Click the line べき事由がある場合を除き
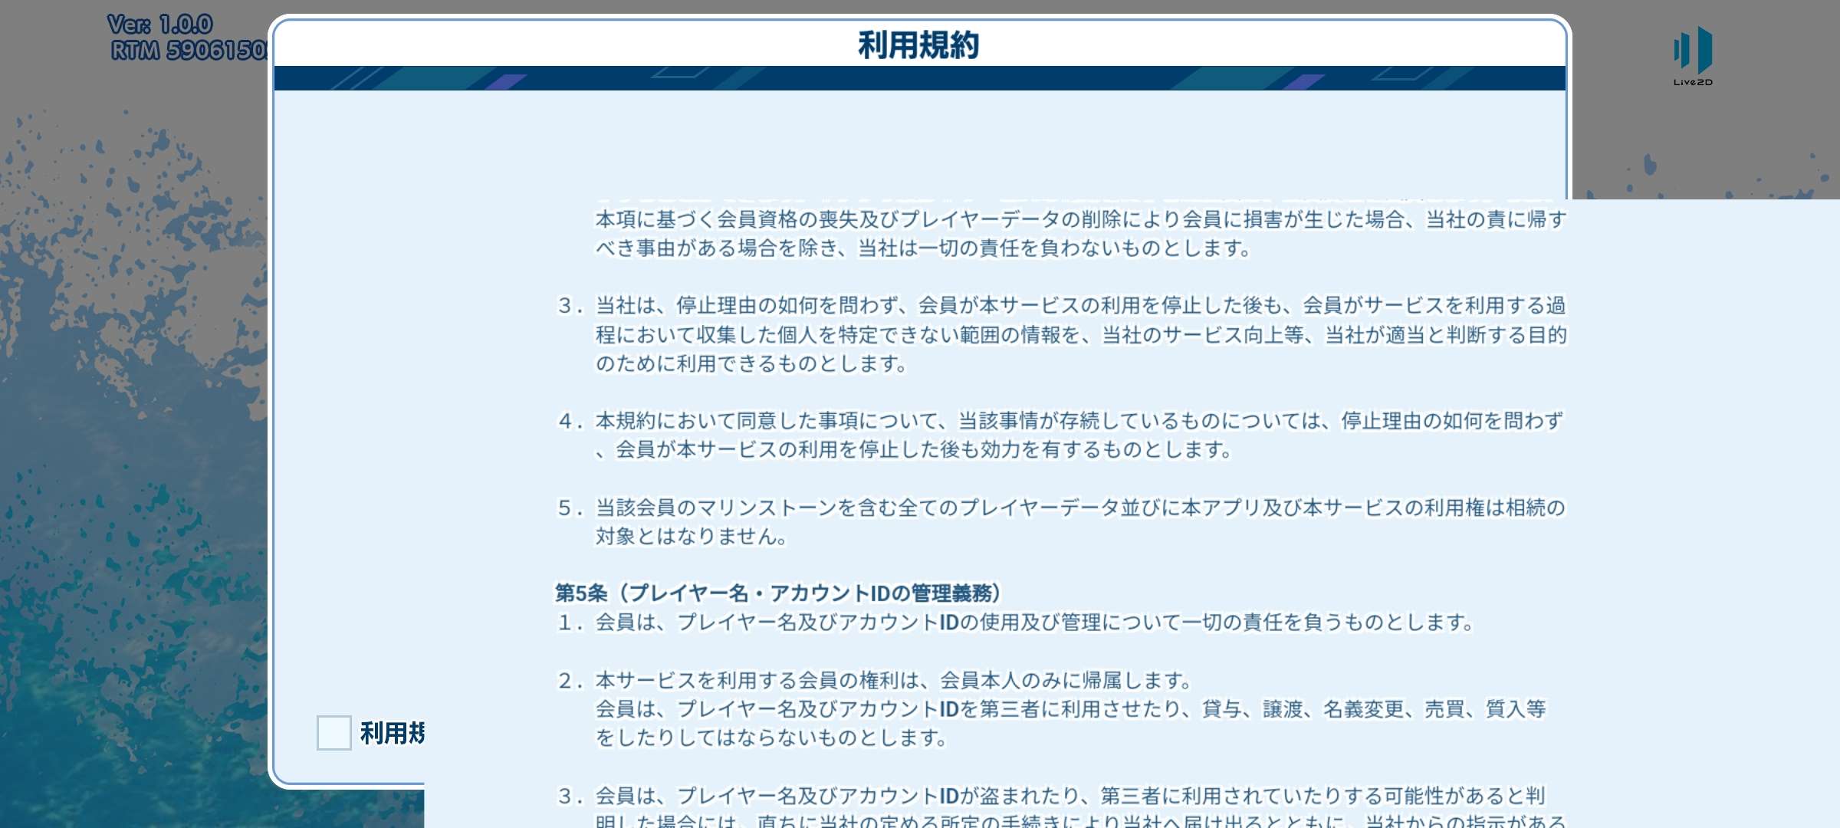The height and width of the screenshot is (828, 1840). pos(923,248)
